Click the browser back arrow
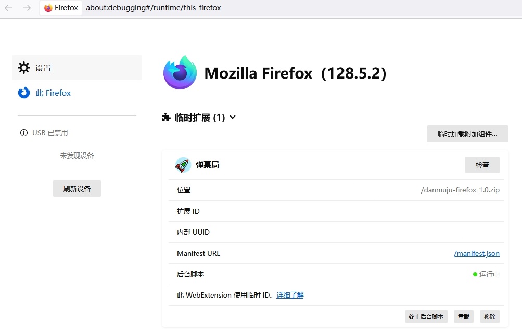This screenshot has height=334, width=522. pyautogui.click(x=8, y=8)
